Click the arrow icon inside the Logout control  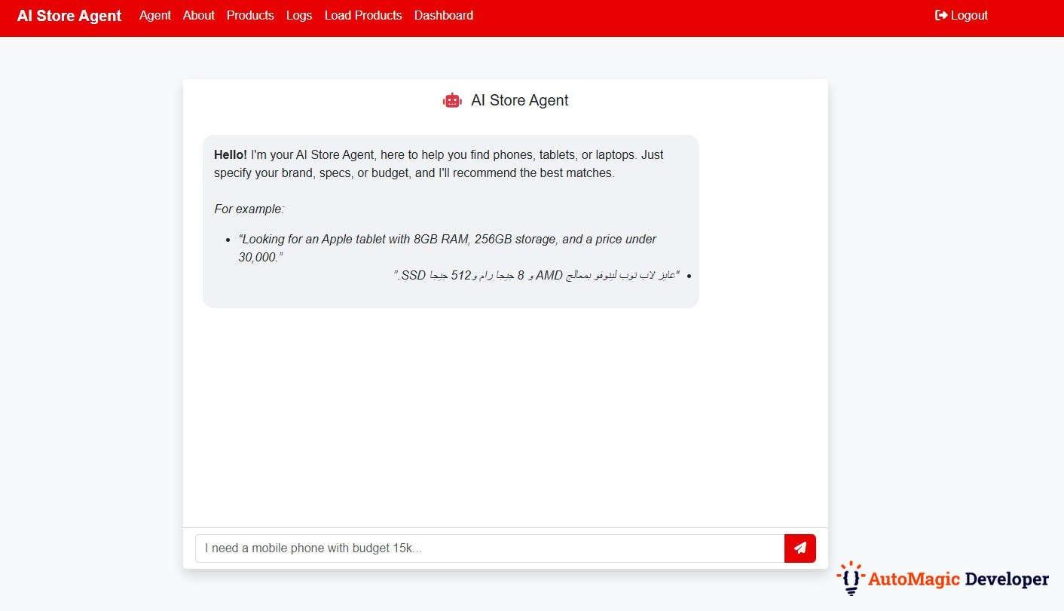940,14
